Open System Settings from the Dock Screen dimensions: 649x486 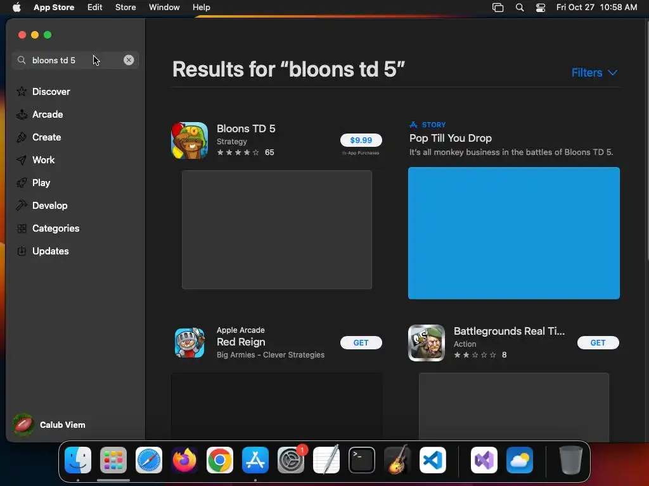click(x=290, y=460)
